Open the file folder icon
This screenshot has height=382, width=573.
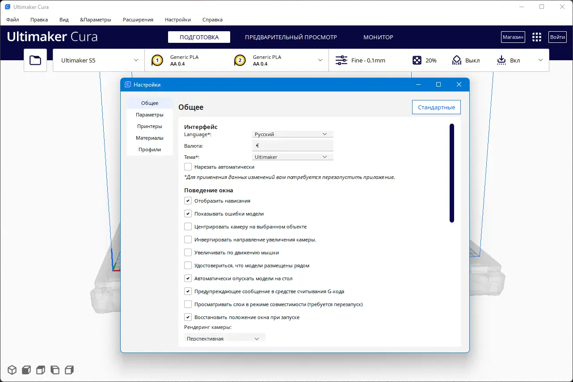[x=35, y=60]
